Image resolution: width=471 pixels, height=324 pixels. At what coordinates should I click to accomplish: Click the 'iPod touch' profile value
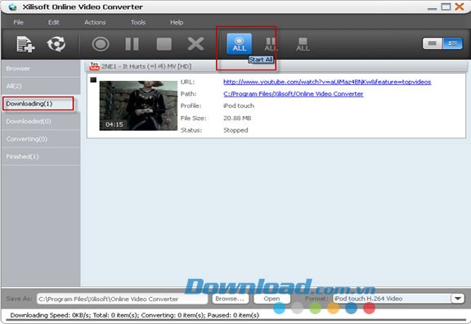[x=239, y=106]
